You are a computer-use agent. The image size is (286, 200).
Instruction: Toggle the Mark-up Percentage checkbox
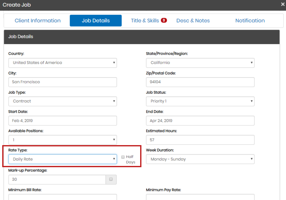111,179
